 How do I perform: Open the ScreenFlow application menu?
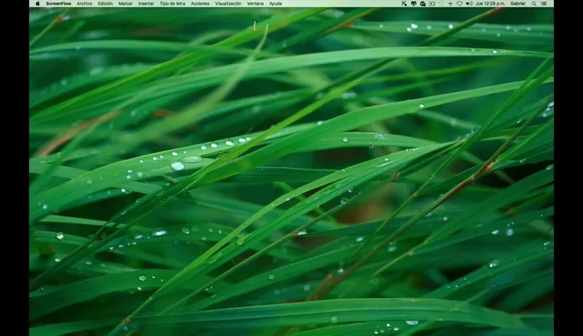[58, 3]
